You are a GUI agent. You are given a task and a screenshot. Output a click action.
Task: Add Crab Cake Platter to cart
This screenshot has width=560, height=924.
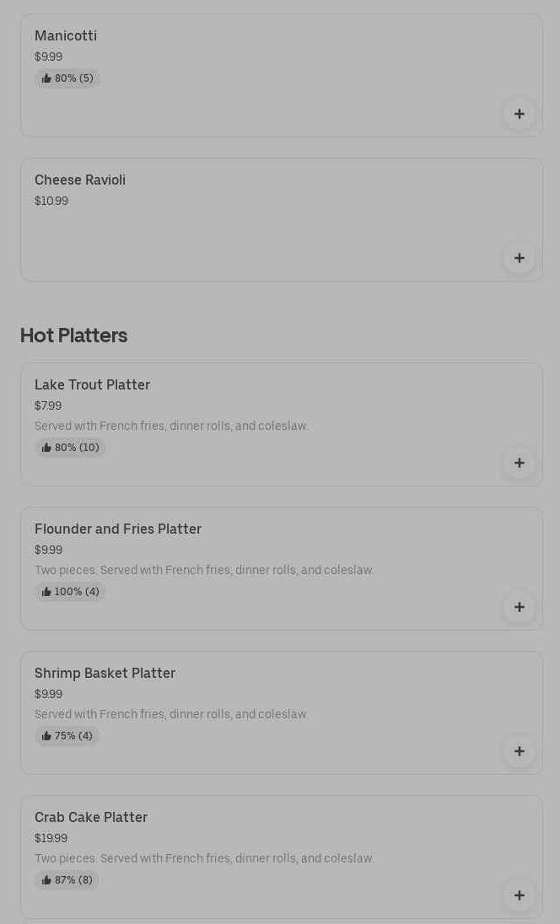pyautogui.click(x=519, y=895)
